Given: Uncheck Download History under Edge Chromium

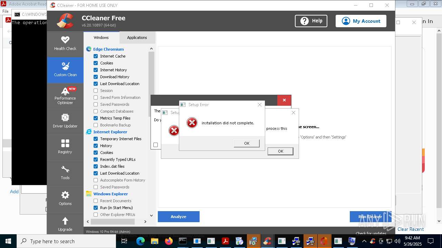Looking at the screenshot, I should point(96,77).
